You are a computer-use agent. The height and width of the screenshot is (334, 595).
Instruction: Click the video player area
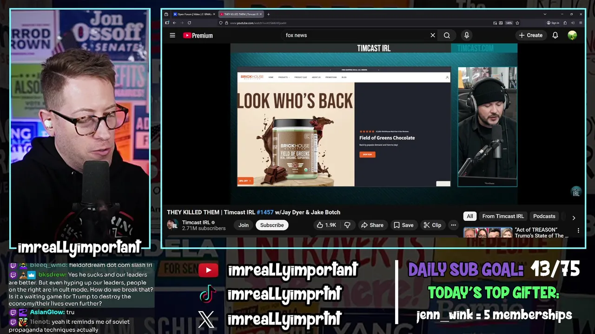click(374, 123)
